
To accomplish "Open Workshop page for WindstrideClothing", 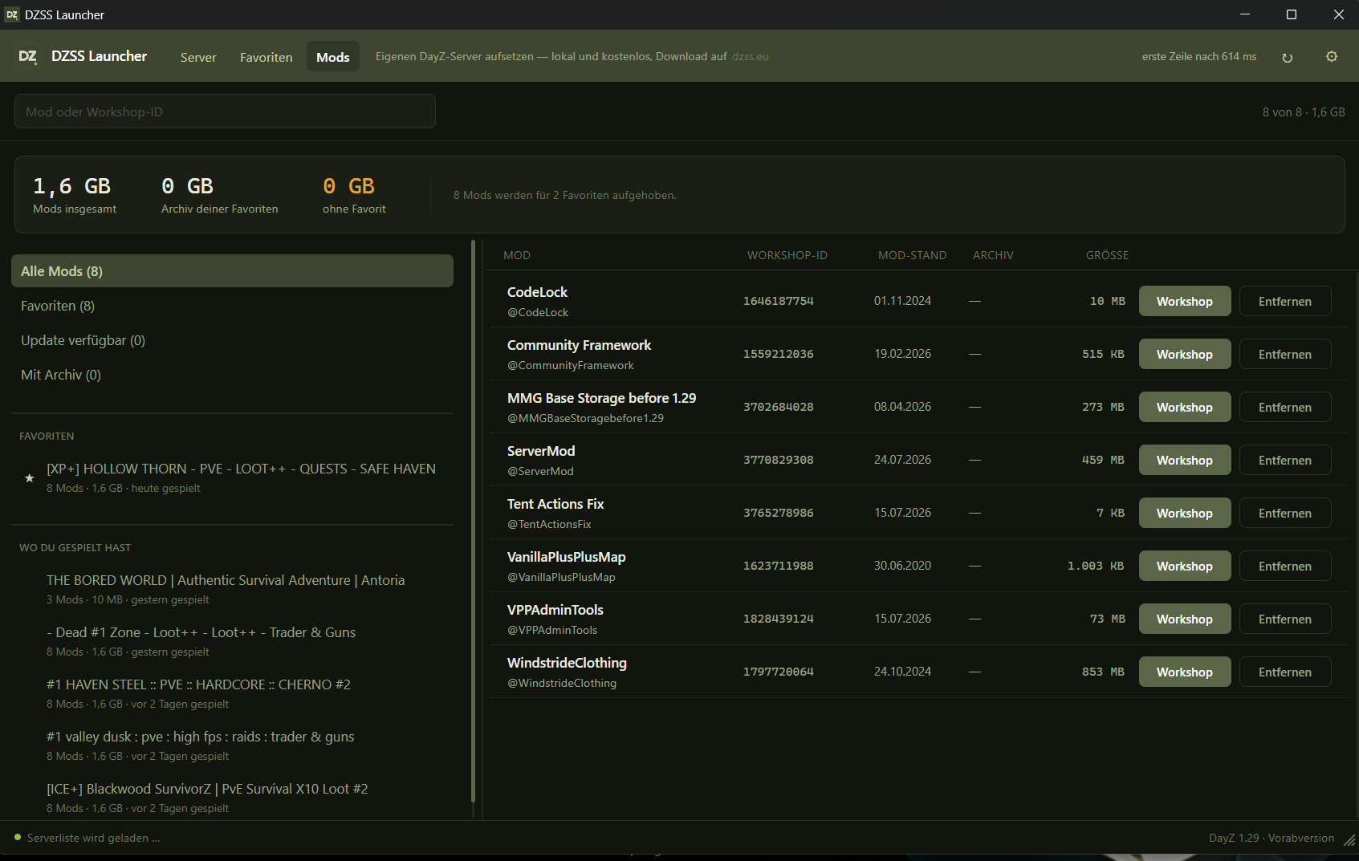I will pos(1185,672).
